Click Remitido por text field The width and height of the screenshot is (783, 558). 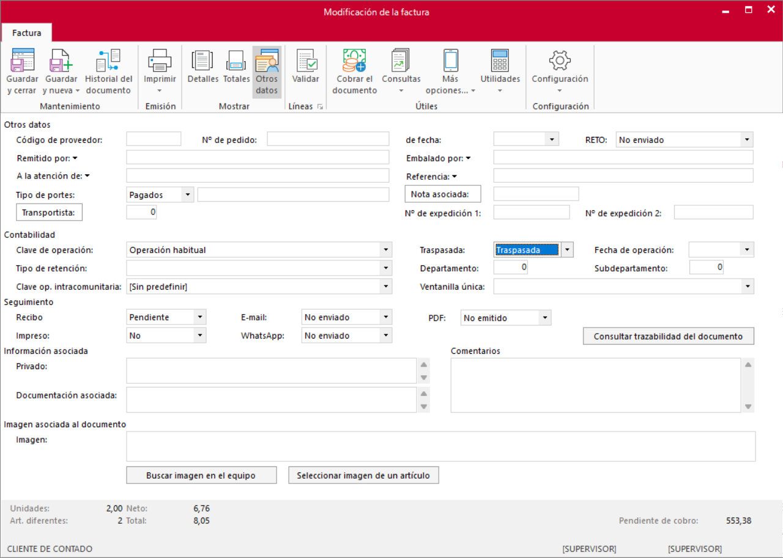[x=258, y=158]
